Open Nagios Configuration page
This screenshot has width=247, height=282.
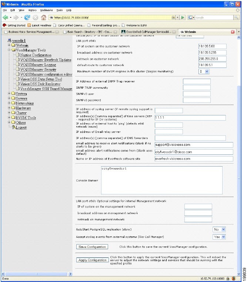pyautogui.click(x=36, y=55)
